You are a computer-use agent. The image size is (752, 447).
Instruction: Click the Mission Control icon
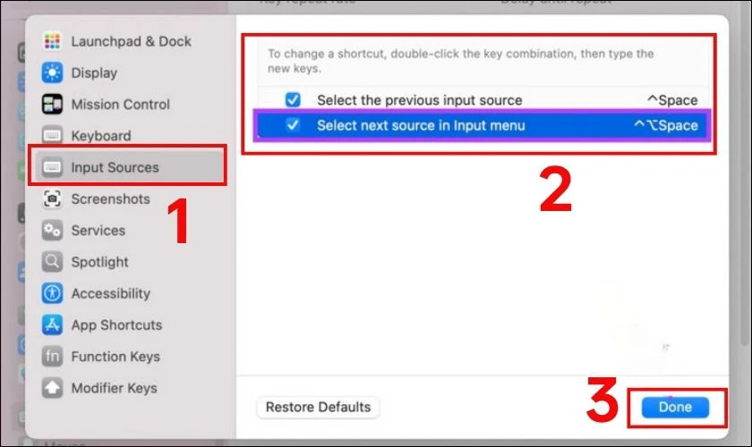tap(52, 104)
